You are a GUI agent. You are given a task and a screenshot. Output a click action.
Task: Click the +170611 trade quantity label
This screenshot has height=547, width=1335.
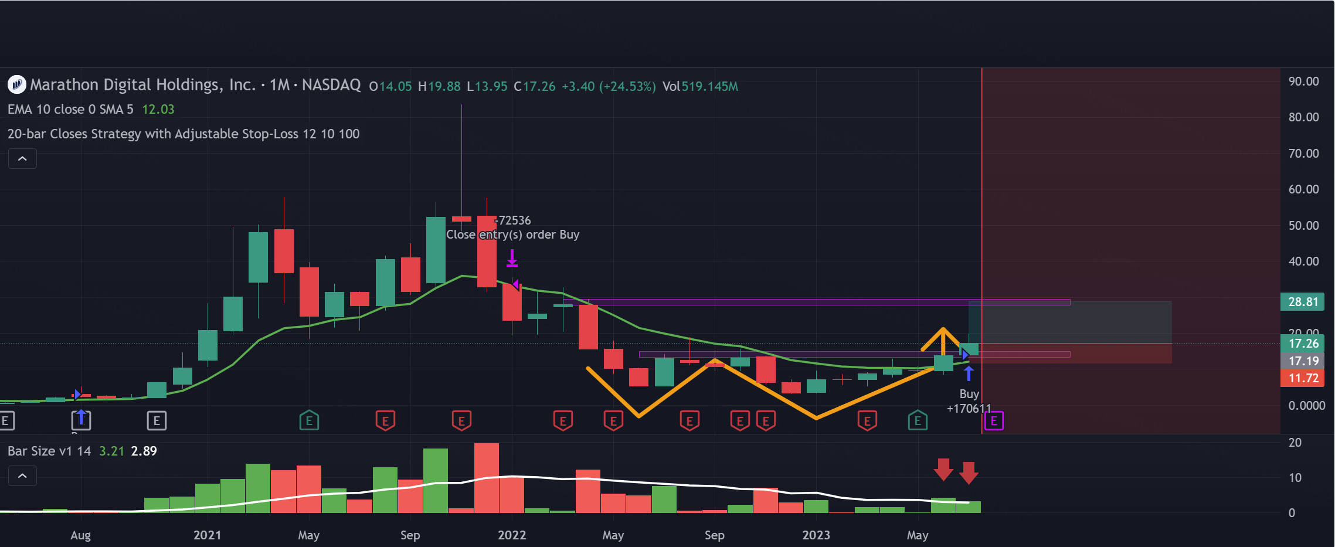(x=969, y=409)
